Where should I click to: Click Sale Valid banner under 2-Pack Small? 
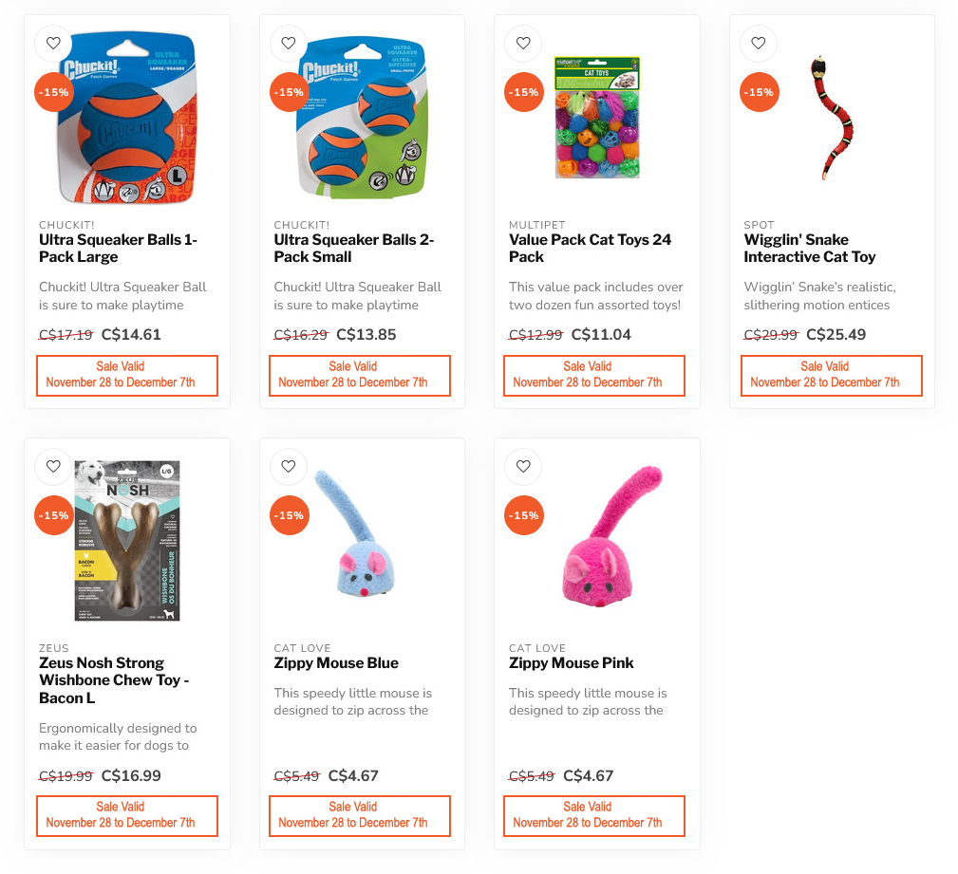pyautogui.click(x=359, y=376)
